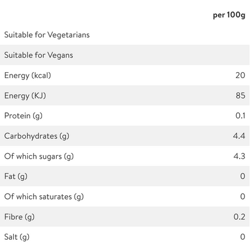This screenshot has height=244, width=250.
Task: Click the carbohydrates value 4.4
Action: point(239,136)
